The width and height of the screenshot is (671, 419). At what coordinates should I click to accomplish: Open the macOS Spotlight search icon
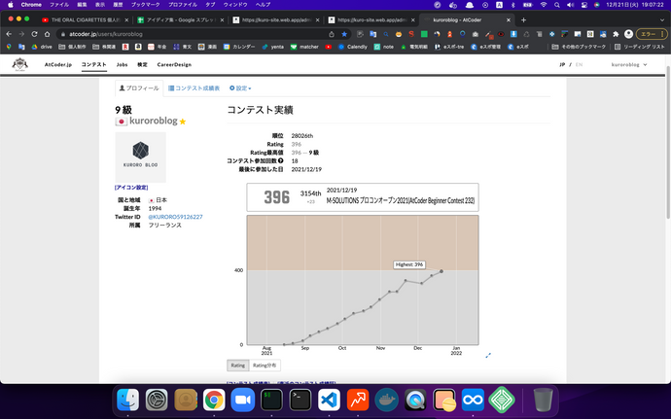(x=557, y=5)
